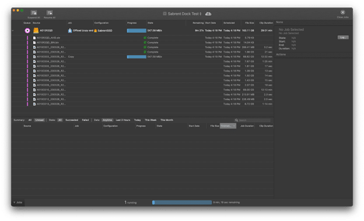This screenshot has width=364, height=221.
Task: Filter the date to Today
Action: 138,120
